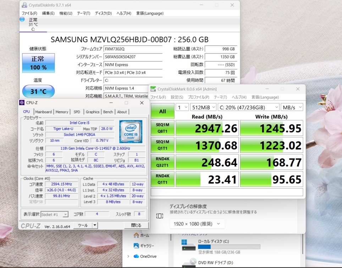Open the test size dropdown showing 512MiB
This screenshot has height=268, width=342.
203,107
